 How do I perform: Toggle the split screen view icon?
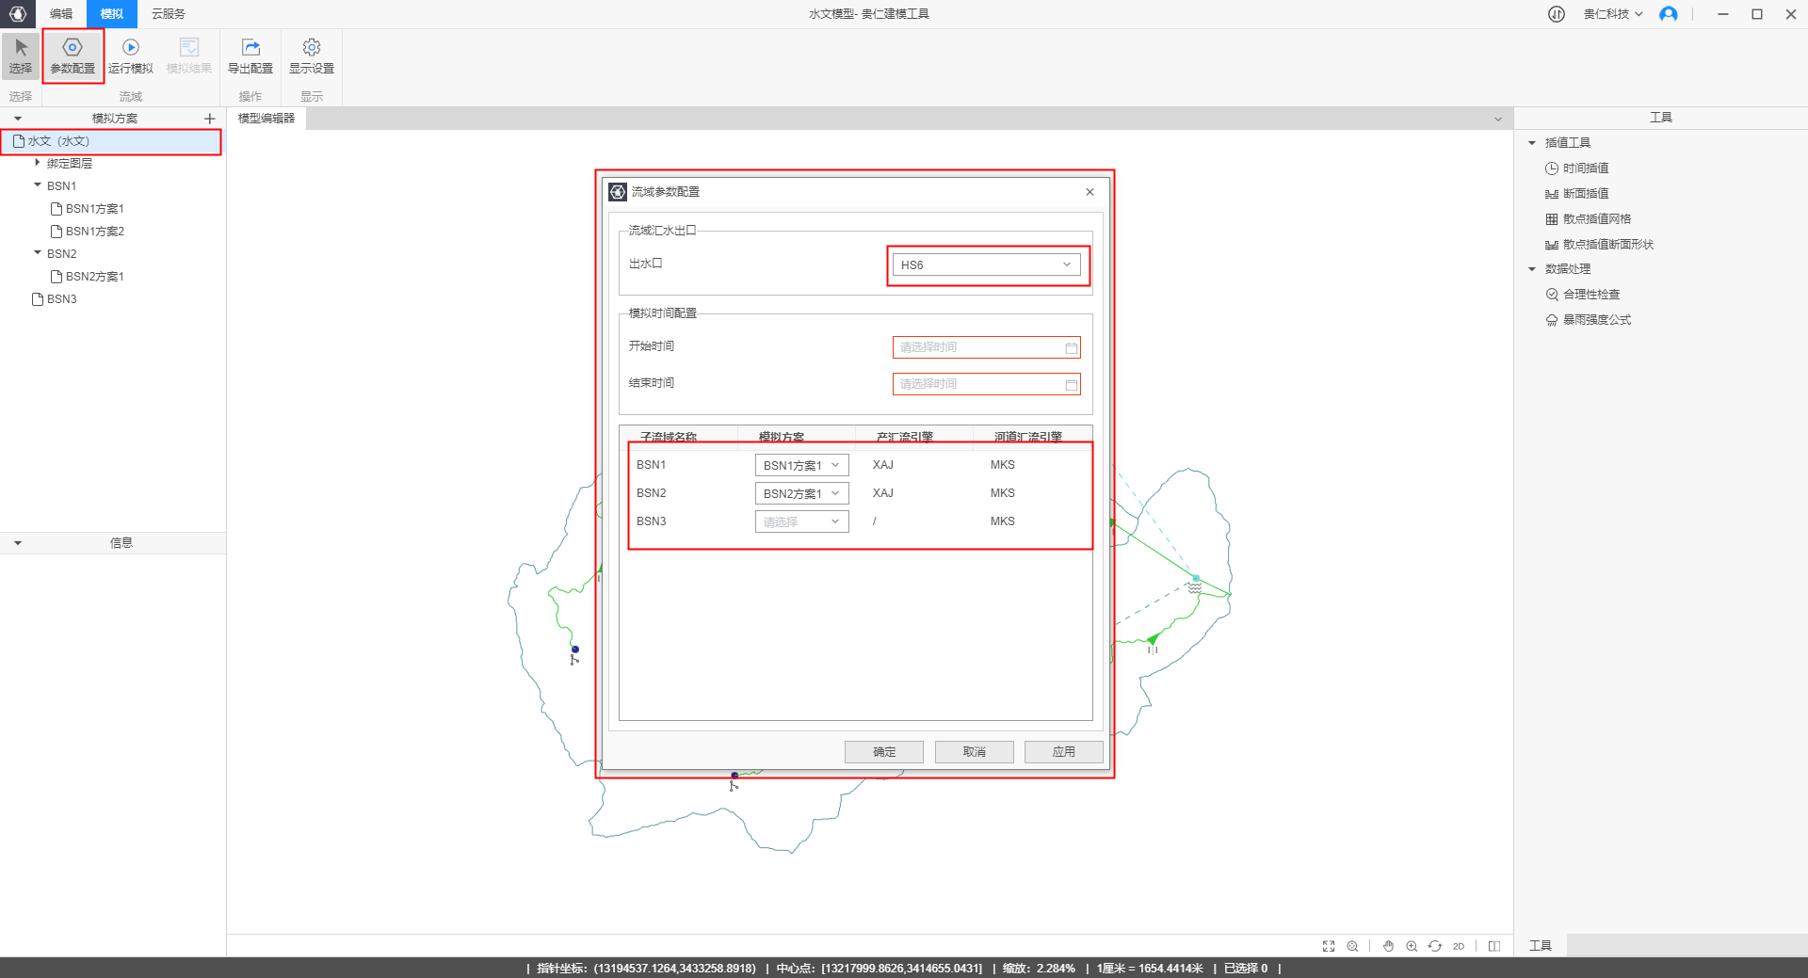coord(1494,946)
